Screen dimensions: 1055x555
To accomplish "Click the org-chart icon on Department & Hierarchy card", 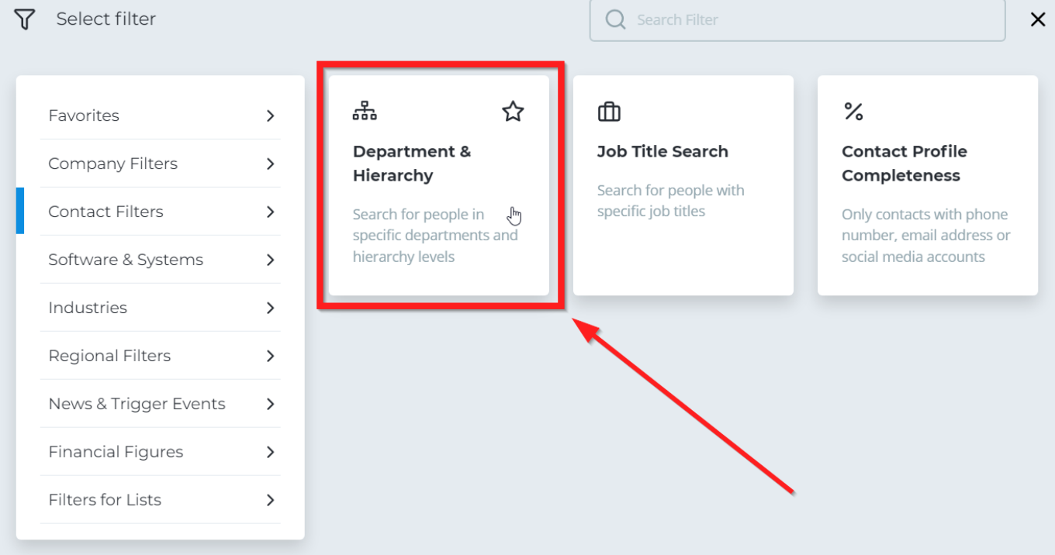I will [x=365, y=112].
